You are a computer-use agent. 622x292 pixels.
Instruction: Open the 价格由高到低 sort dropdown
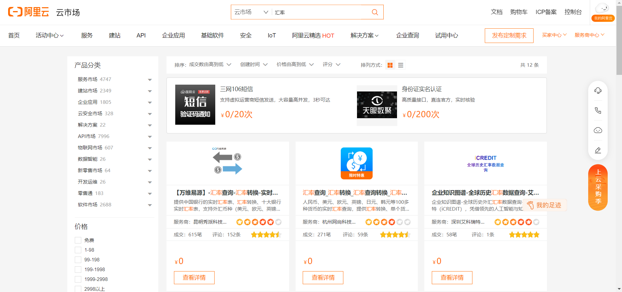[x=295, y=64]
